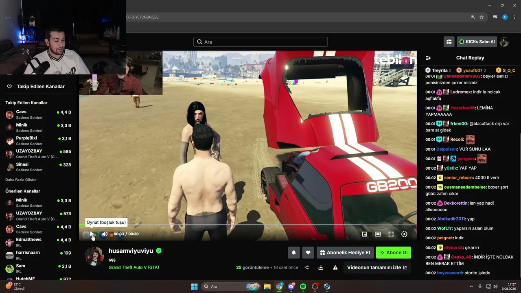The width and height of the screenshot is (521, 293).
Task: Open Minik channel in followed list
Action: 39,127
